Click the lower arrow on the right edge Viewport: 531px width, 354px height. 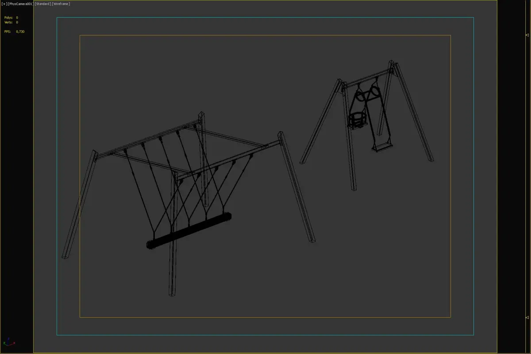pos(527,317)
